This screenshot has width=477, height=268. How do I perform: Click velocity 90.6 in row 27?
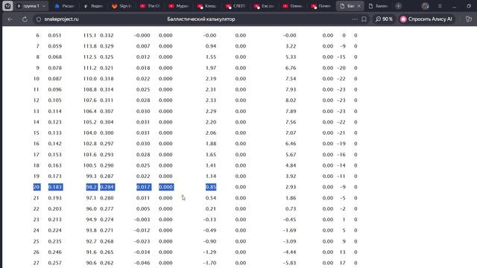(x=91, y=263)
